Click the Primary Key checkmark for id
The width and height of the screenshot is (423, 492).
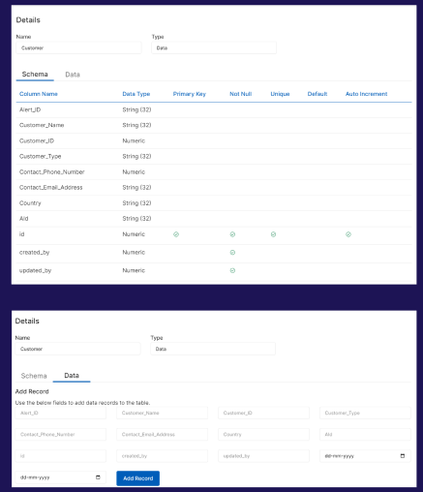point(176,234)
